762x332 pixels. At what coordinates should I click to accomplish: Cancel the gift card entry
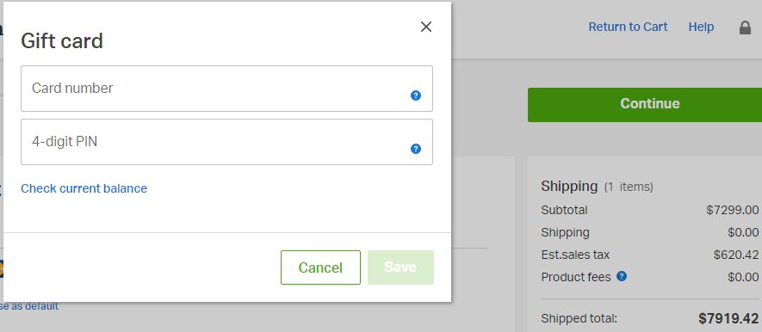320,267
